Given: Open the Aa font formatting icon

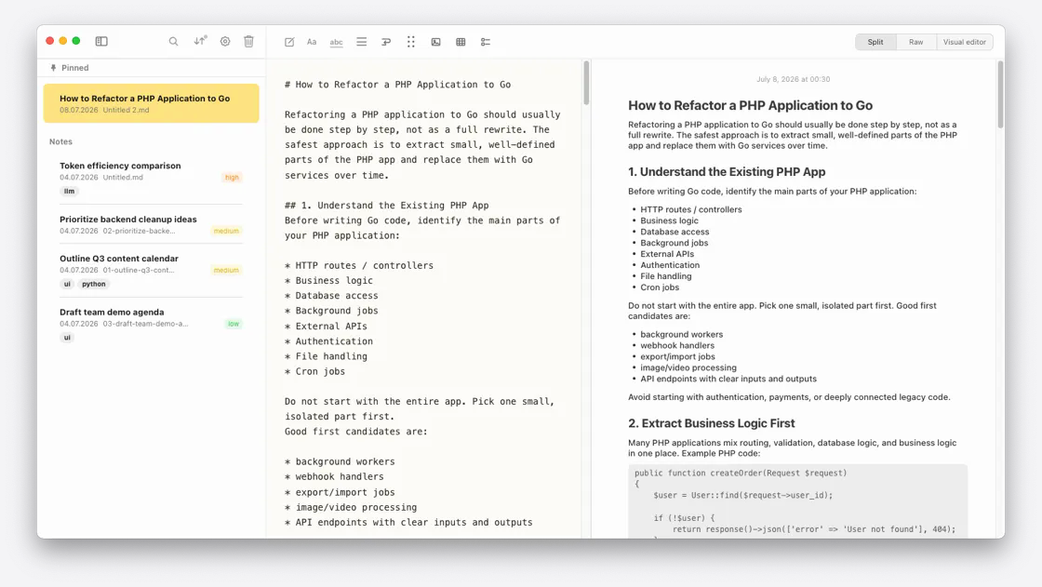Looking at the screenshot, I should pos(312,42).
